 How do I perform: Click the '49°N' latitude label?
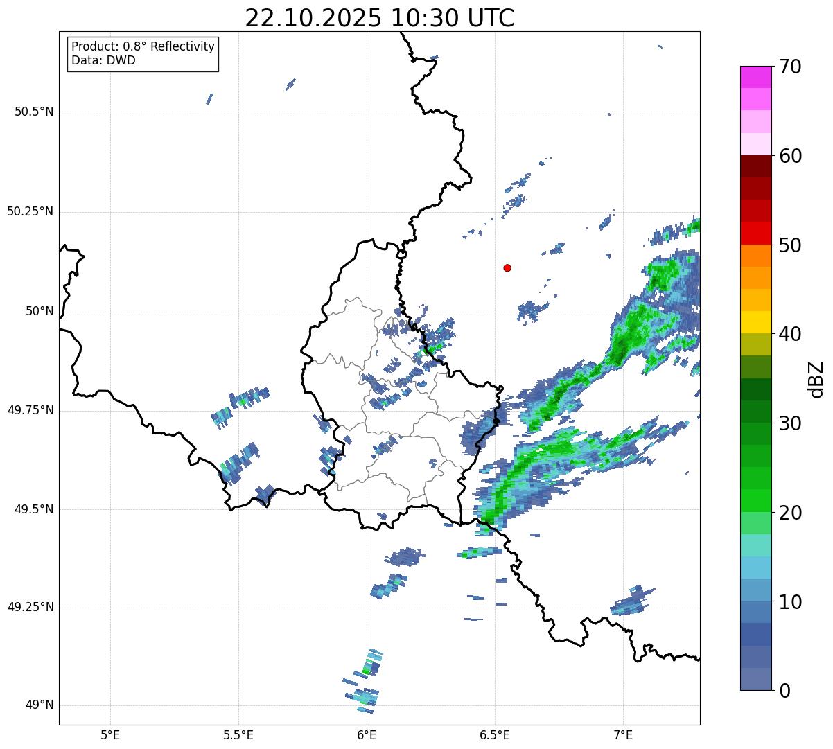pos(40,705)
